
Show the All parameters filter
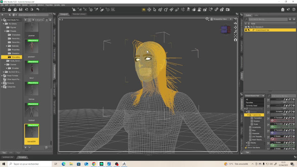(x=254, y=99)
